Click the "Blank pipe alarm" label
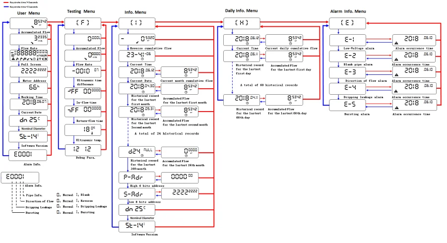The image size is (447, 243). click(358, 64)
